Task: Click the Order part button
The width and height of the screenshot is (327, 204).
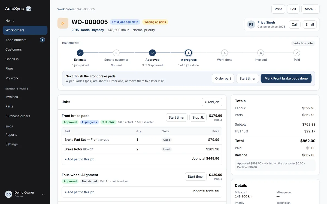Action: click(x=223, y=78)
